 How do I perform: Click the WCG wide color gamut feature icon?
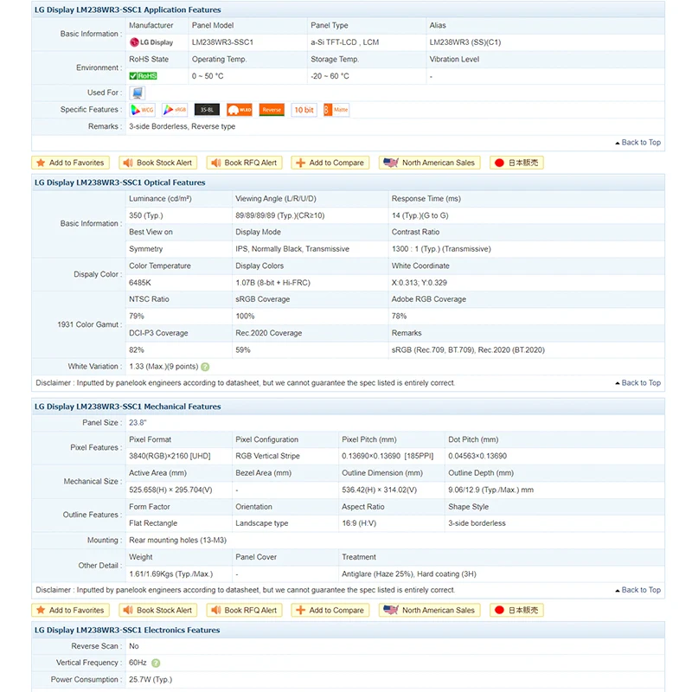142,110
